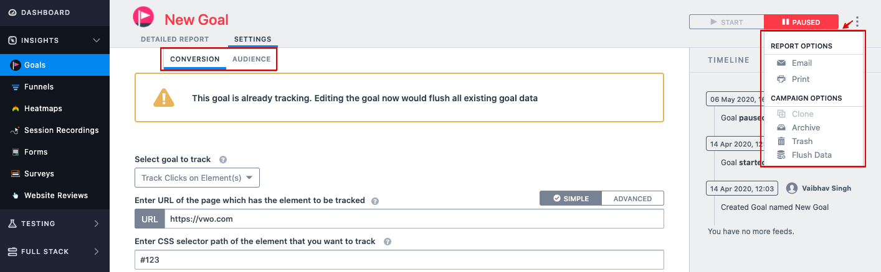Switch URL mode to Advanced
The image size is (881, 272).
(632, 199)
